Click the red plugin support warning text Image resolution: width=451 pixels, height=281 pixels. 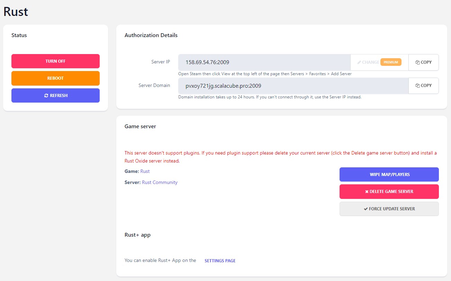tap(281, 157)
